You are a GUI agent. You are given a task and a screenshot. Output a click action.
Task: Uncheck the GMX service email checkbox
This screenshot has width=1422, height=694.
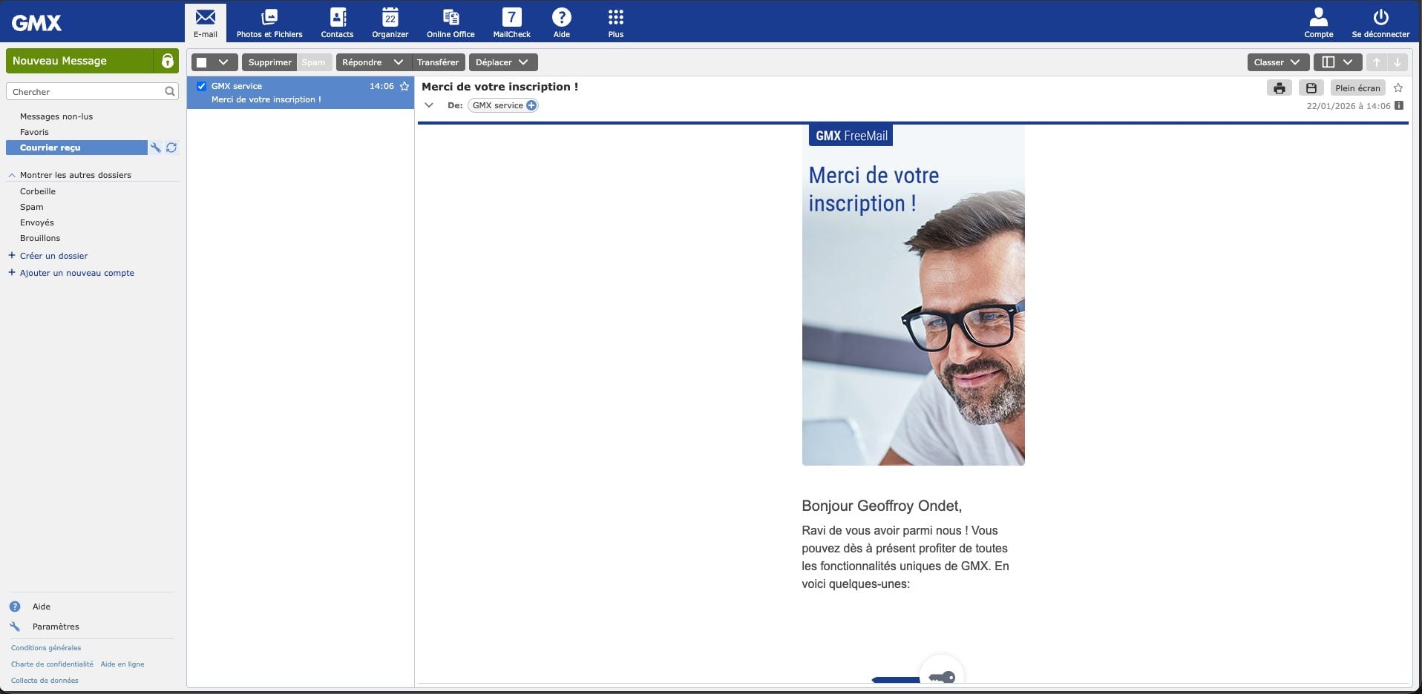[x=201, y=86]
